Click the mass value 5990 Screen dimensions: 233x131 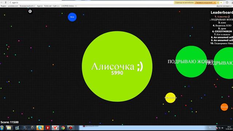(x=117, y=73)
